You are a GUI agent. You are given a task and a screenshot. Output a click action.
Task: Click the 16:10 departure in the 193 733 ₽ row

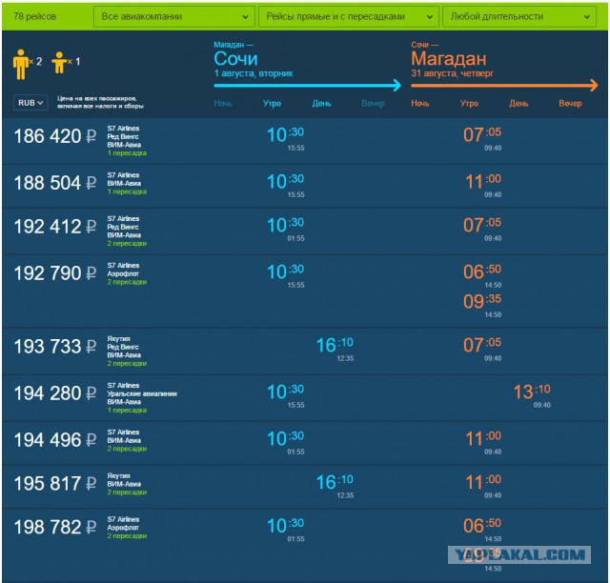click(x=335, y=346)
